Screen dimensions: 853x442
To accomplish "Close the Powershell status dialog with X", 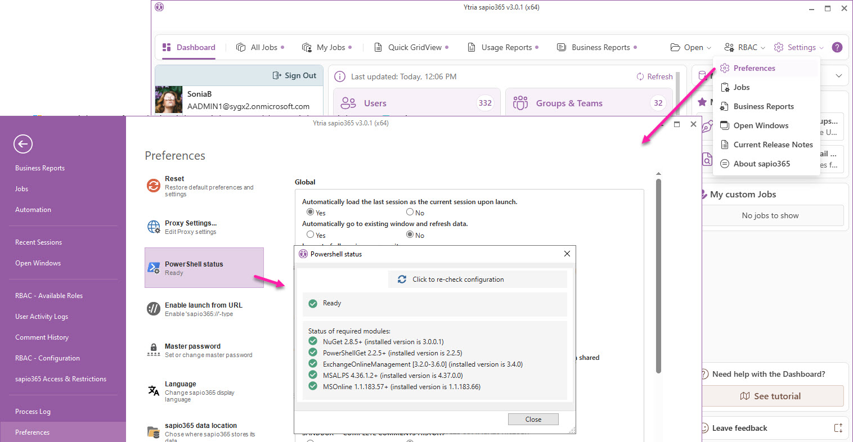I will pyautogui.click(x=567, y=254).
